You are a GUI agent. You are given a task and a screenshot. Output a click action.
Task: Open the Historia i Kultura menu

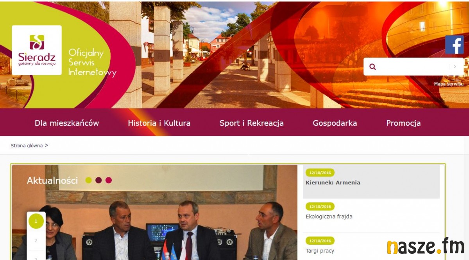click(x=159, y=123)
